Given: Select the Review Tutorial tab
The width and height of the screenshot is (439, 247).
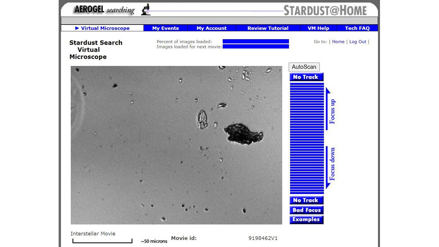Looking at the screenshot, I should [268, 28].
